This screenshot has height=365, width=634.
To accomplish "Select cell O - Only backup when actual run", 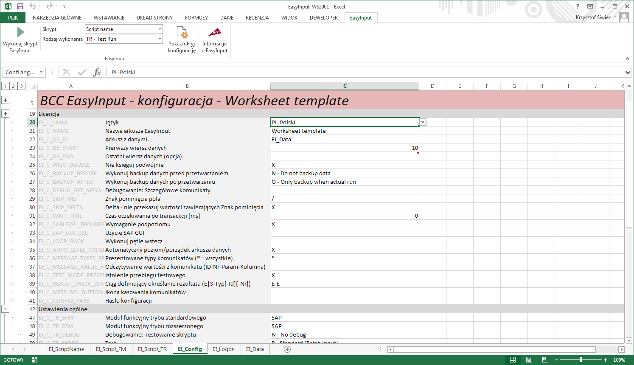I will pyautogui.click(x=345, y=182).
